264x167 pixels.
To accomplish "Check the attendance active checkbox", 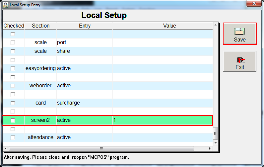I will [x=13, y=137].
